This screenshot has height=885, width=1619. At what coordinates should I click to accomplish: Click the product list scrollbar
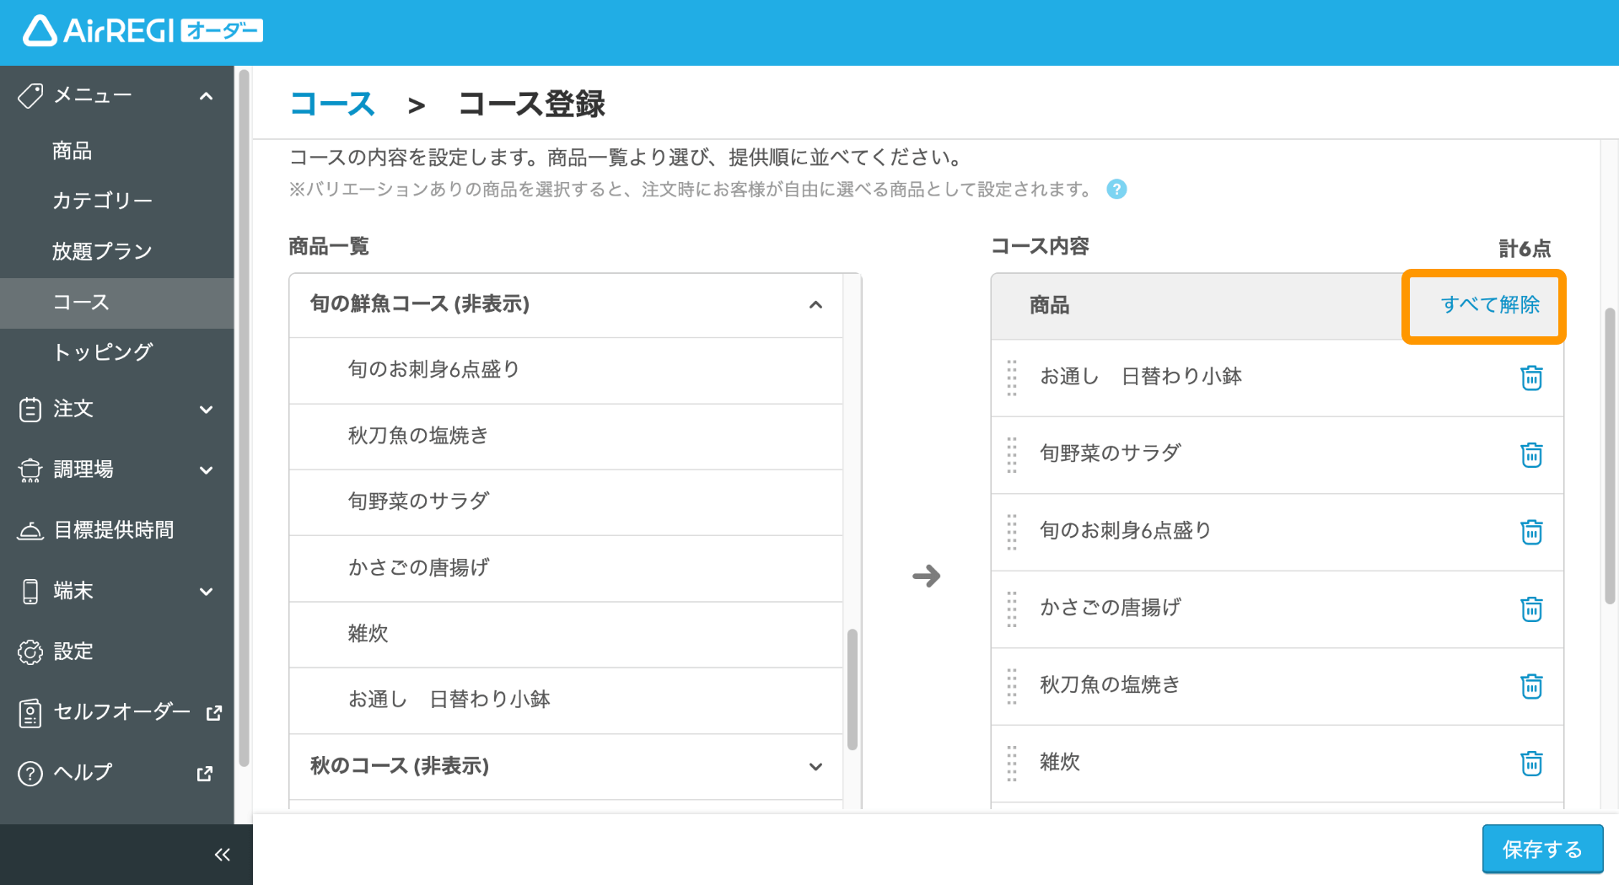(x=853, y=689)
